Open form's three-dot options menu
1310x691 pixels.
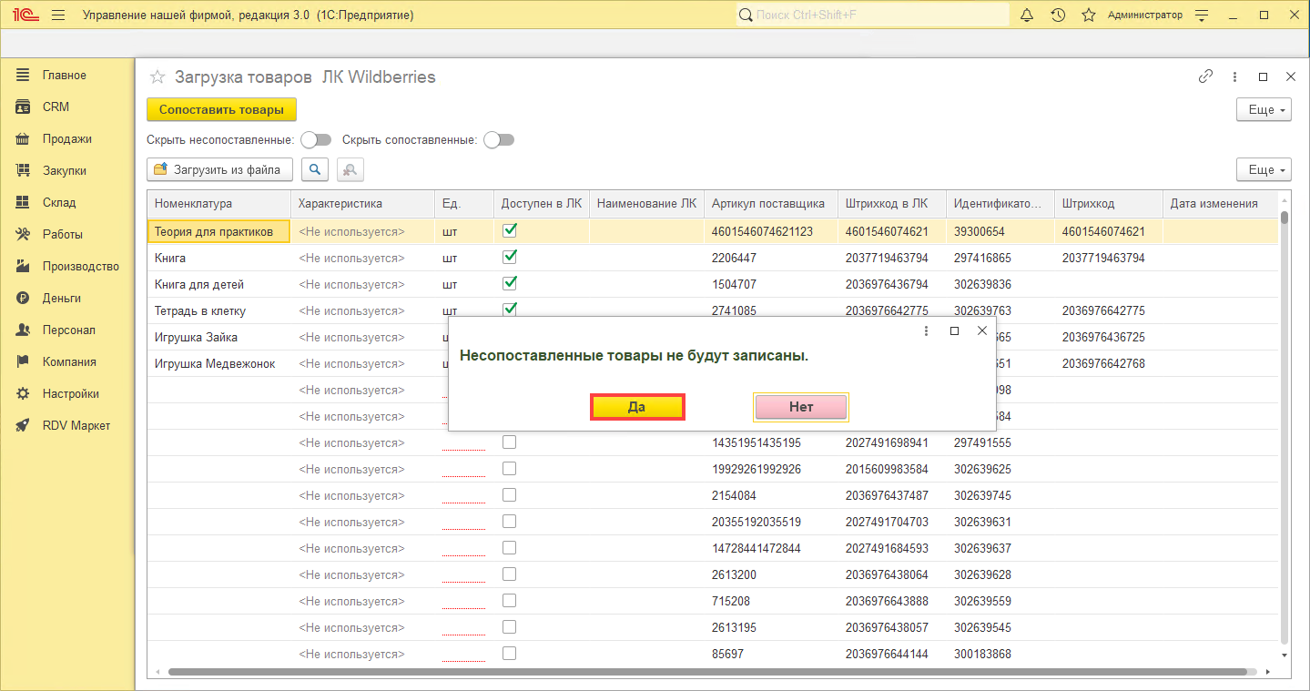coord(1234,76)
